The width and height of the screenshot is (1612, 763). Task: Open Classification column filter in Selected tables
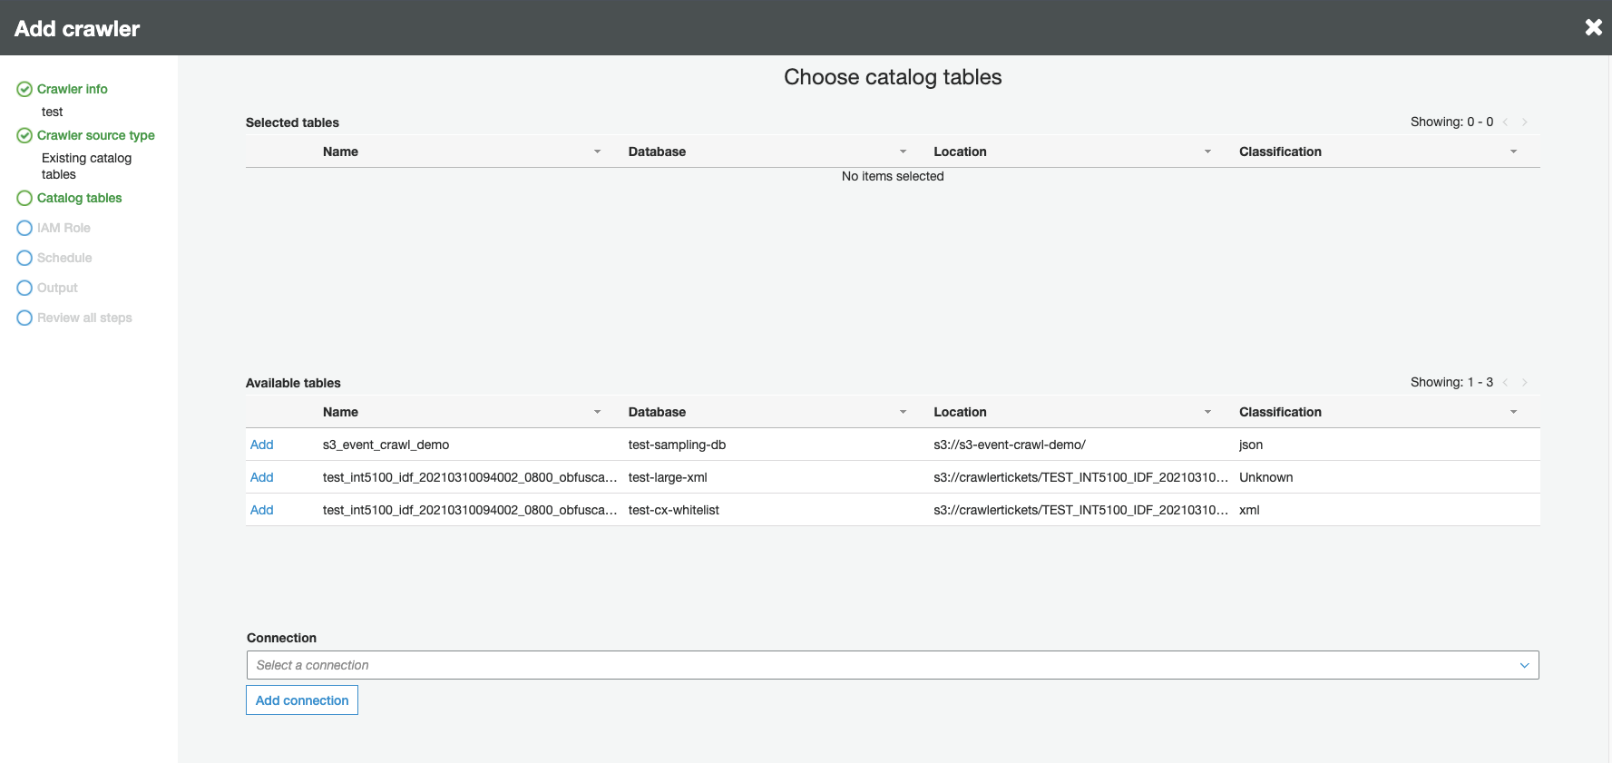(1513, 152)
